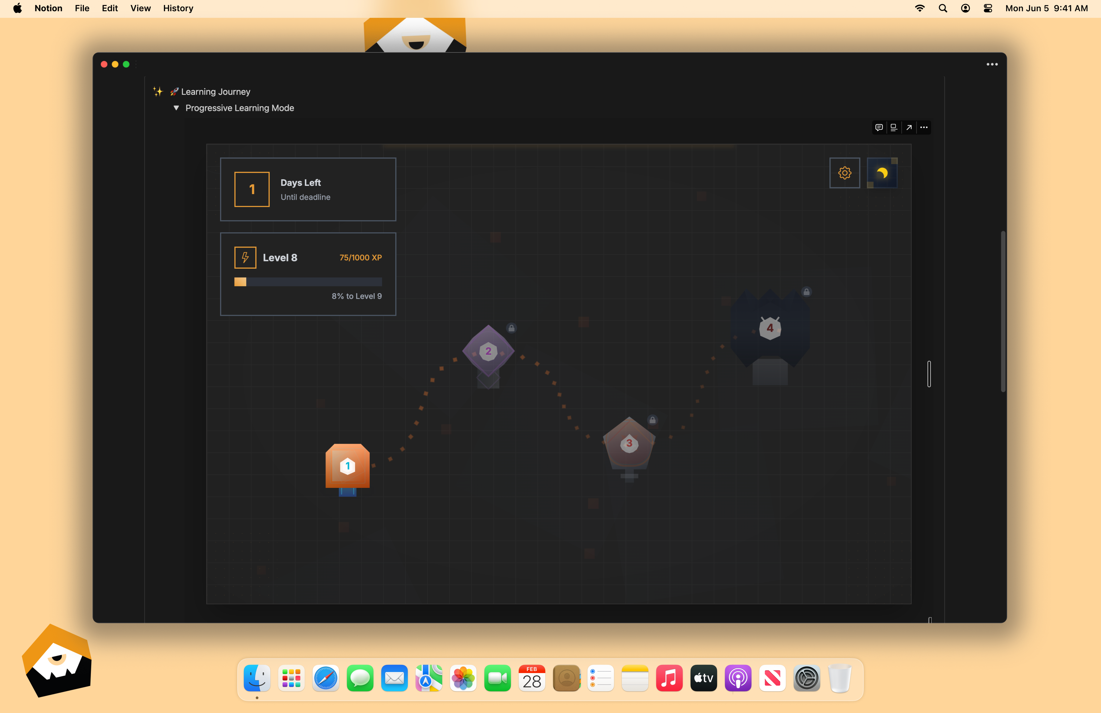Image resolution: width=1101 pixels, height=713 pixels.
Task: Open Control Center in menu bar
Action: click(988, 8)
